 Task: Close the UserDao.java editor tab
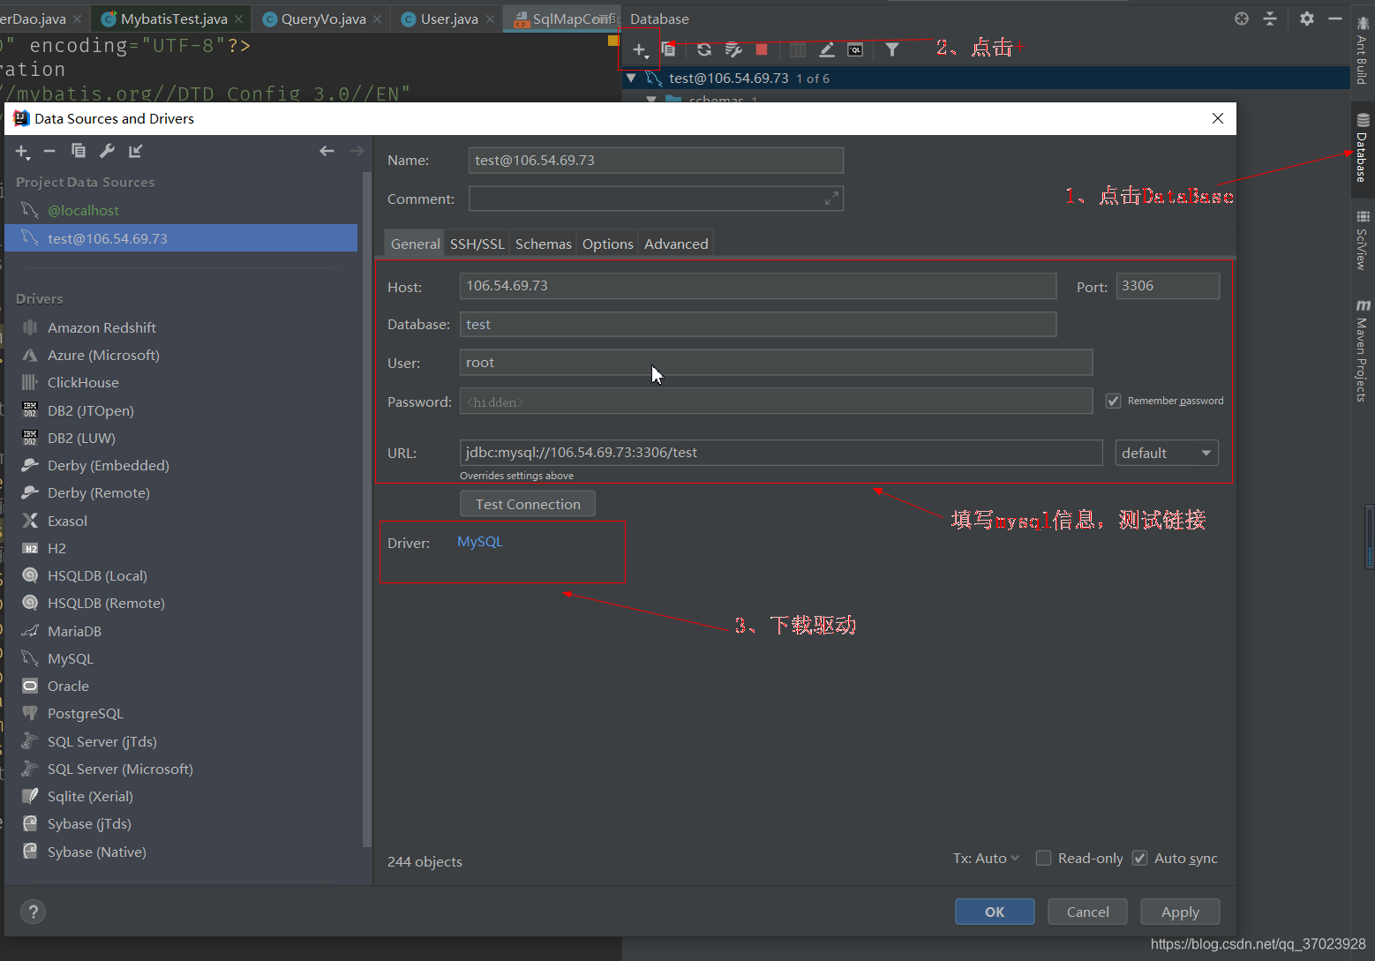click(x=77, y=19)
